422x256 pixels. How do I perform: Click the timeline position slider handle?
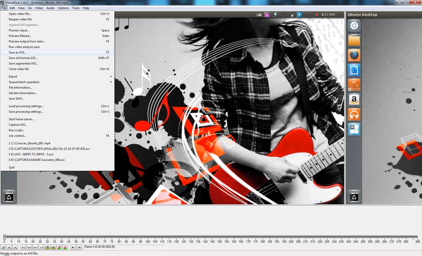[4, 237]
